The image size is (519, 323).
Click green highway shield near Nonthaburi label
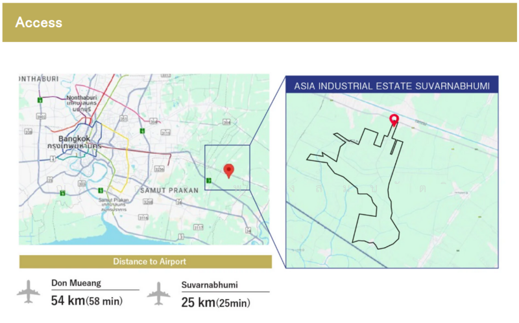pos(40,100)
